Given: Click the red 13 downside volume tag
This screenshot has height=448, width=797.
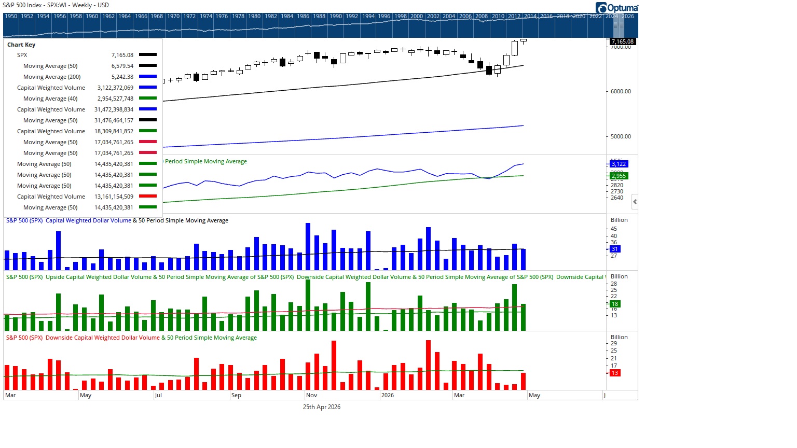Looking at the screenshot, I should 614,373.
